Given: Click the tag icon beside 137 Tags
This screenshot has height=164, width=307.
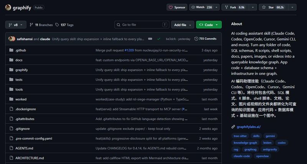Looking at the screenshot, I should pyautogui.click(x=57, y=25).
